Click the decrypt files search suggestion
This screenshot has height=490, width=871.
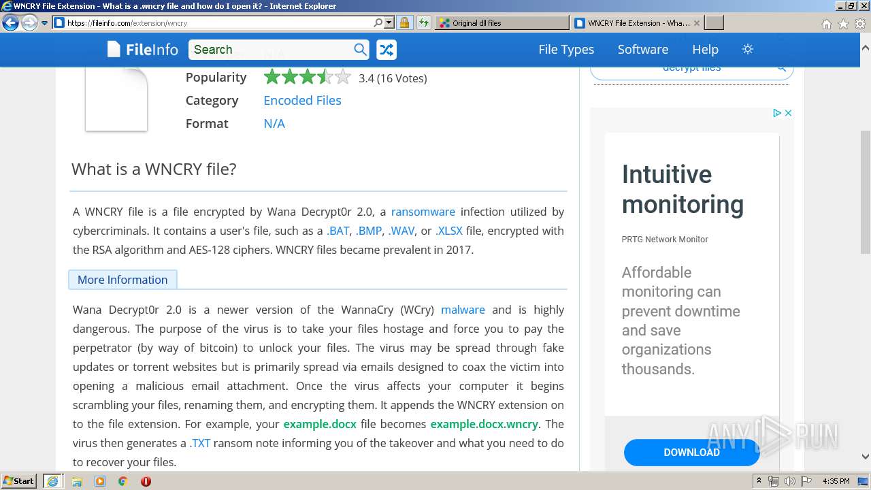691,69
